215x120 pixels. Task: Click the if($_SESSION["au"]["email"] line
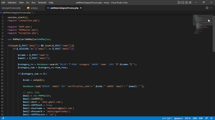point(43,49)
